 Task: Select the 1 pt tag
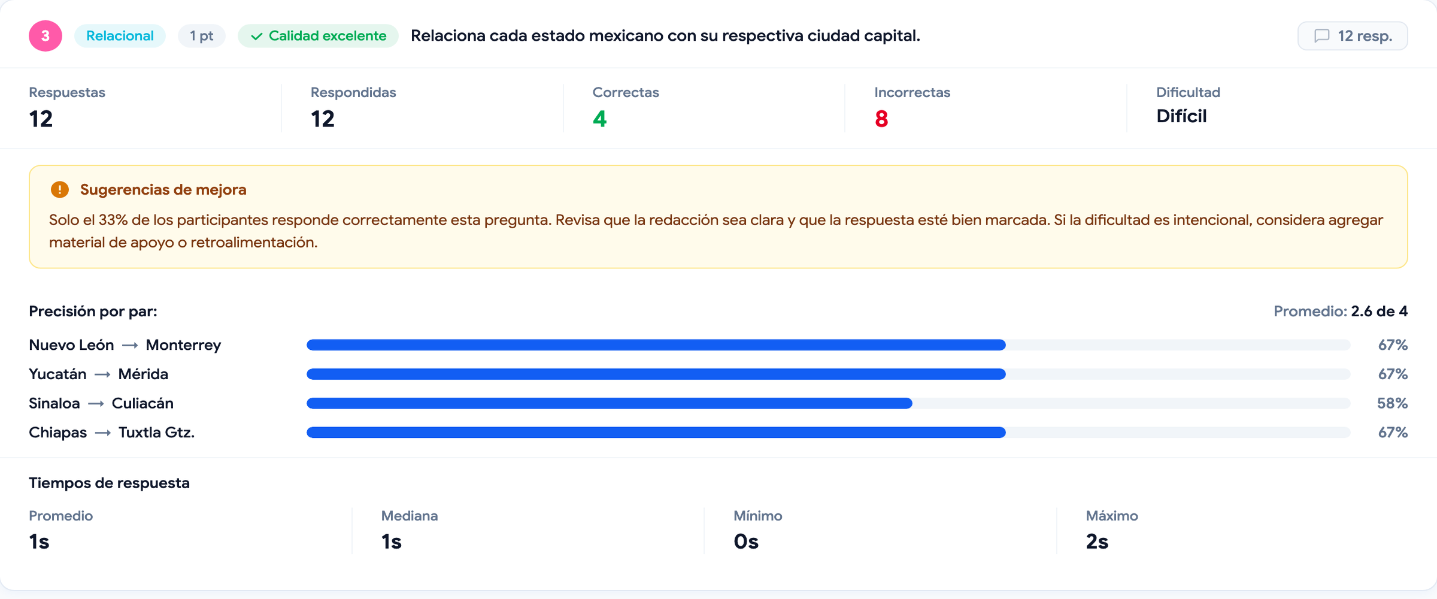click(201, 35)
